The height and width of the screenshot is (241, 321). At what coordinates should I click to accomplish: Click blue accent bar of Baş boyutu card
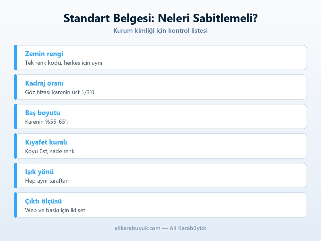(x=15, y=117)
